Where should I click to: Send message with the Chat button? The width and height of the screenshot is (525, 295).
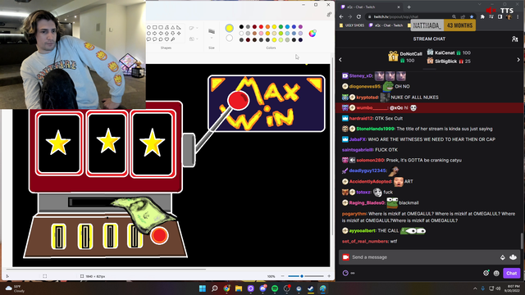511,273
